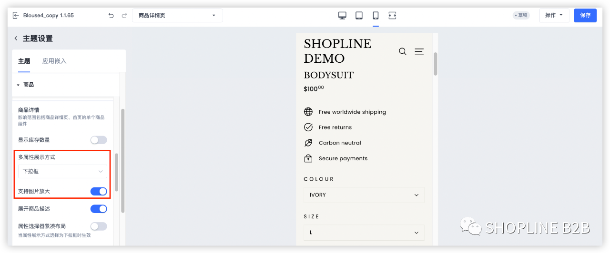Click the SHOPLINE DEMO store title

click(337, 51)
